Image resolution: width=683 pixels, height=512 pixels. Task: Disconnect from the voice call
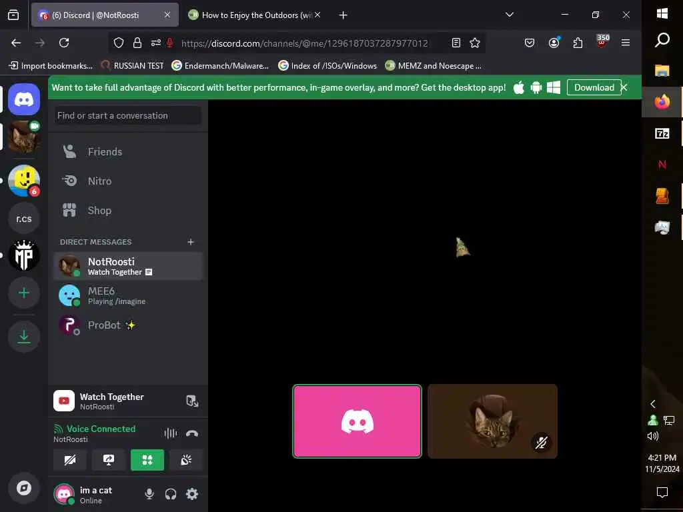pos(192,433)
